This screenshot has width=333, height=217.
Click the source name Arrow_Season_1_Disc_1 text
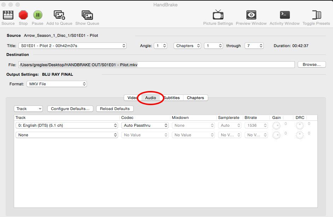coord(61,35)
